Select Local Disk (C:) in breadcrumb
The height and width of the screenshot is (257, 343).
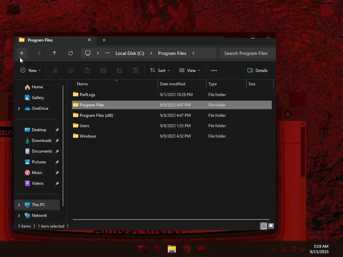click(130, 53)
